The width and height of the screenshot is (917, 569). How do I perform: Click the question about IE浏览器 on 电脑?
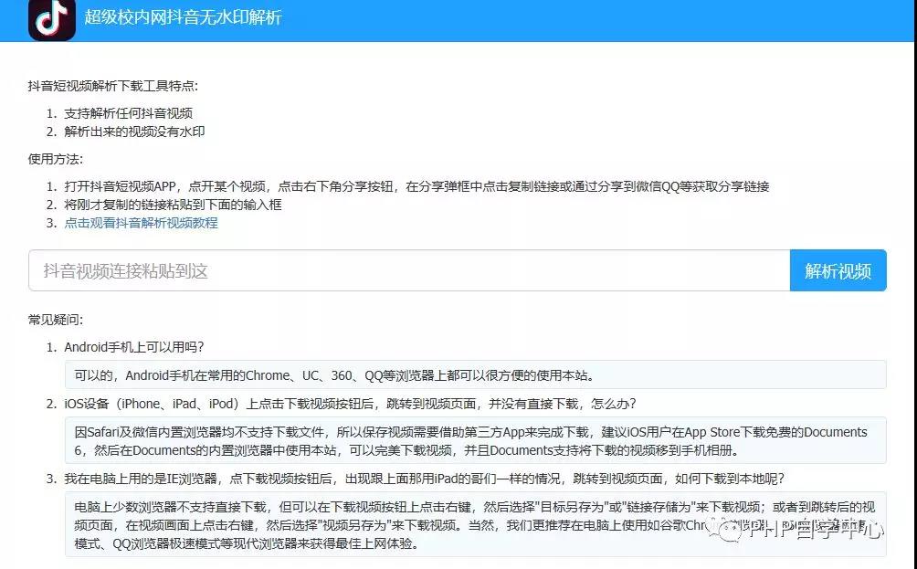424,479
